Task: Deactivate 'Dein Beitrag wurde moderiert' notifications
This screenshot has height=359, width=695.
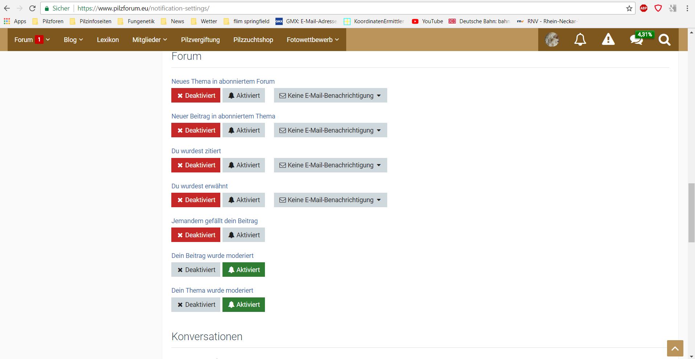Action: pyautogui.click(x=196, y=270)
